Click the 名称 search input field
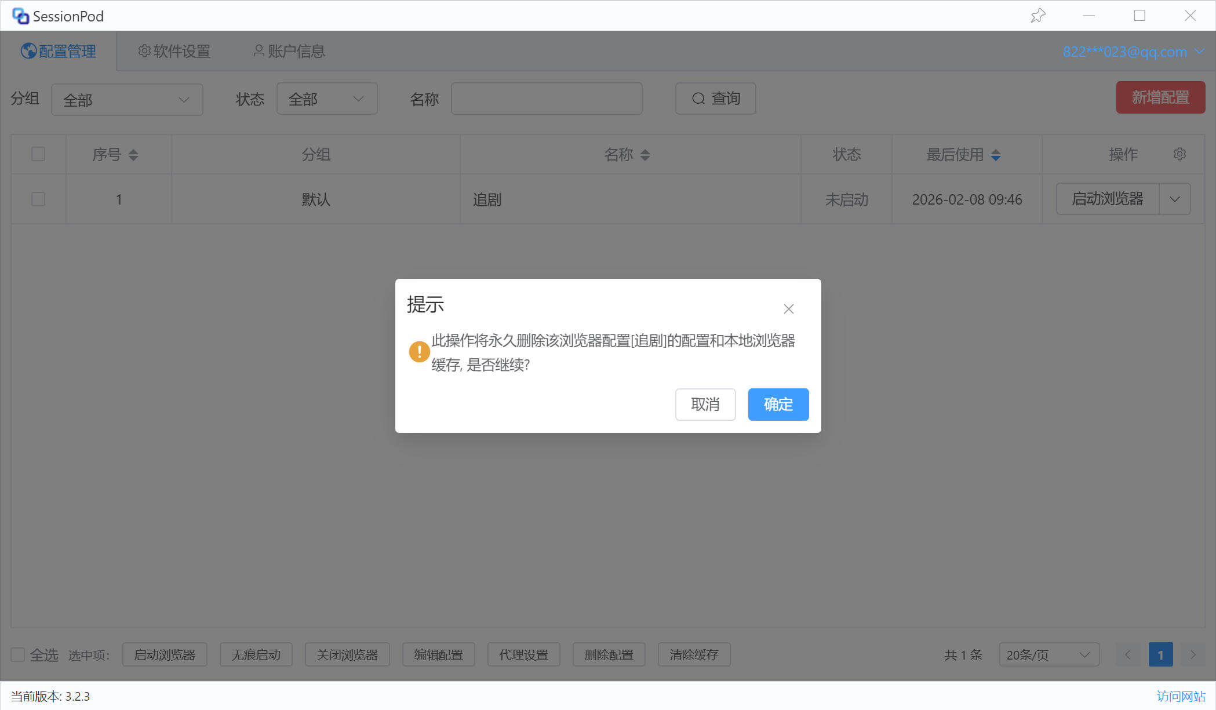This screenshot has width=1216, height=710. tap(546, 99)
